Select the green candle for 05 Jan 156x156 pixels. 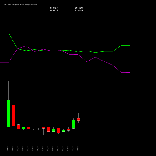(x=24, y=128)
